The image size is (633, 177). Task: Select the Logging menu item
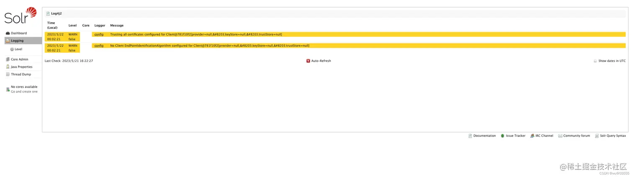click(x=23, y=41)
